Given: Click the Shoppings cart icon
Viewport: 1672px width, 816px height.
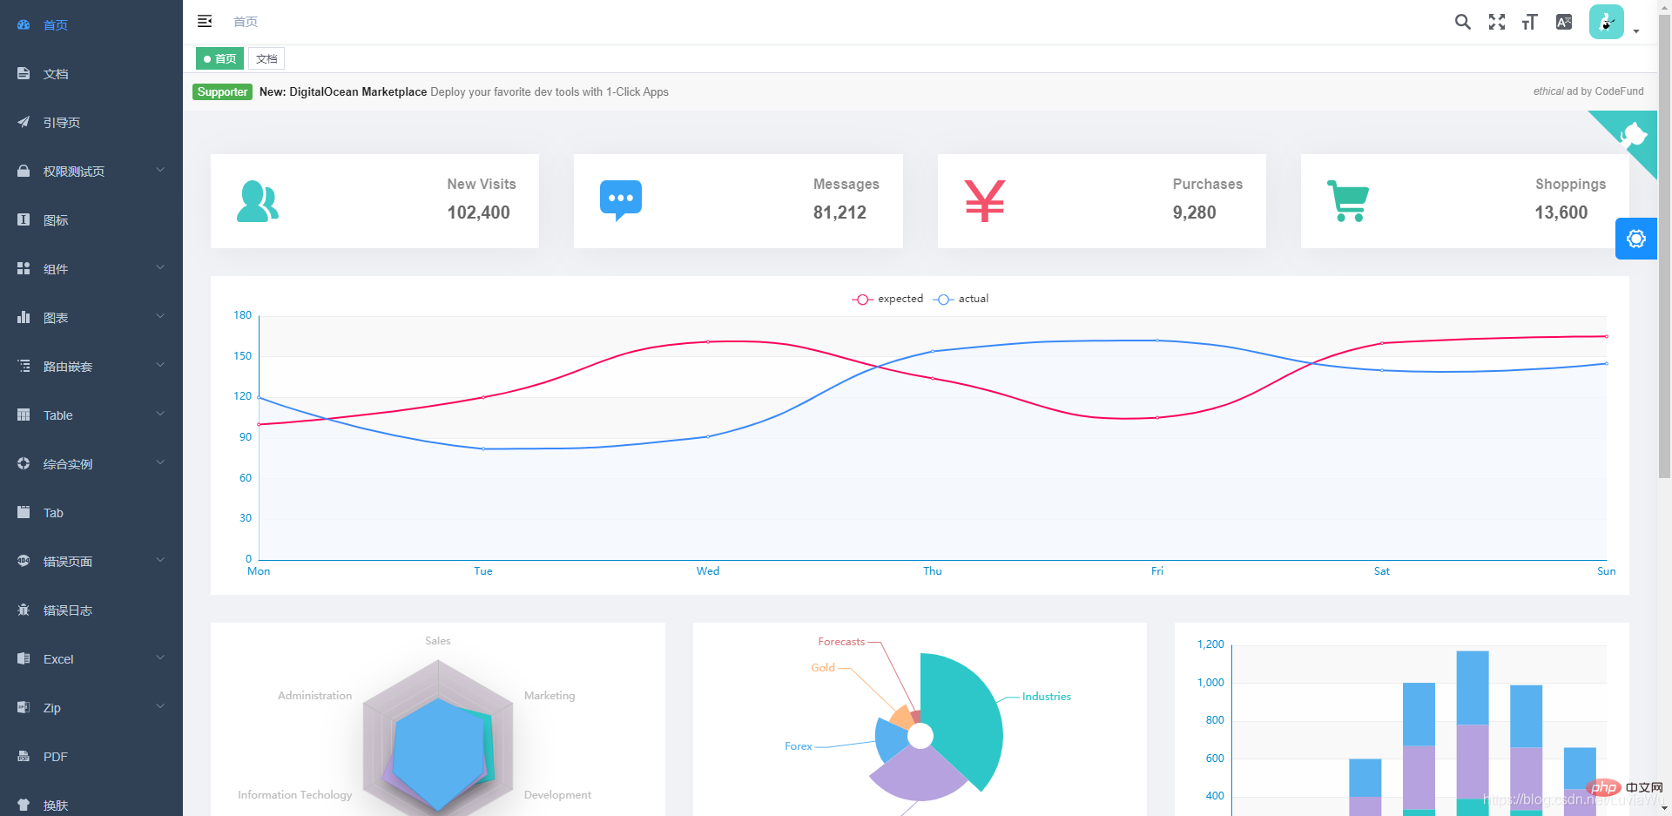Looking at the screenshot, I should pos(1348,201).
